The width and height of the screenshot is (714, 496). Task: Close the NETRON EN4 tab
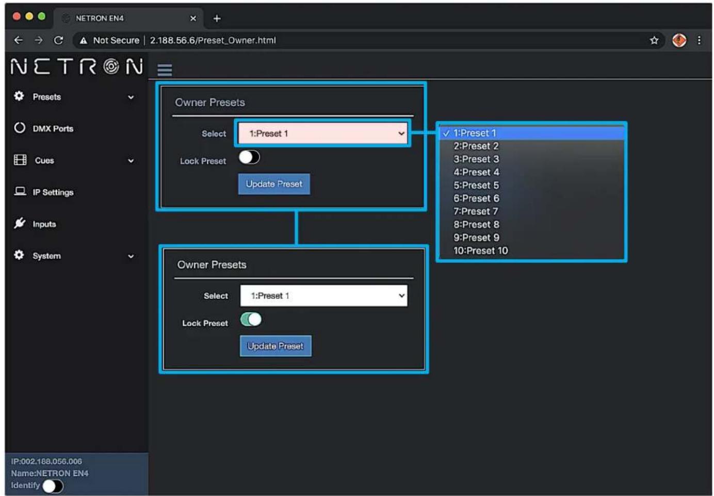click(x=193, y=19)
